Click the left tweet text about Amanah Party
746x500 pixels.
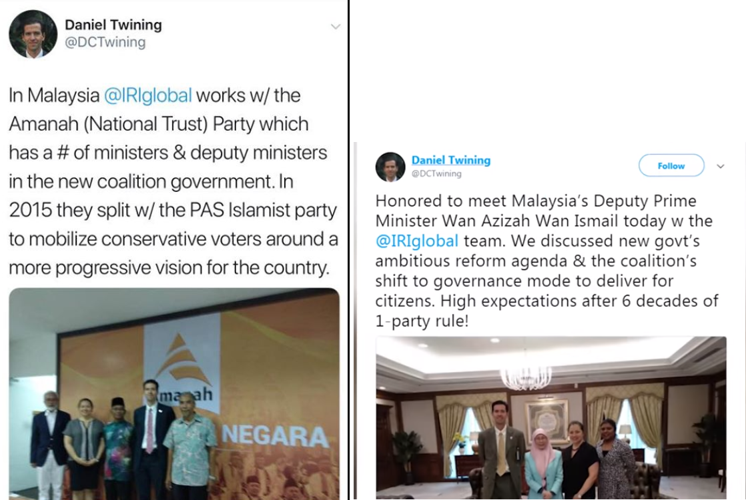pos(173,181)
